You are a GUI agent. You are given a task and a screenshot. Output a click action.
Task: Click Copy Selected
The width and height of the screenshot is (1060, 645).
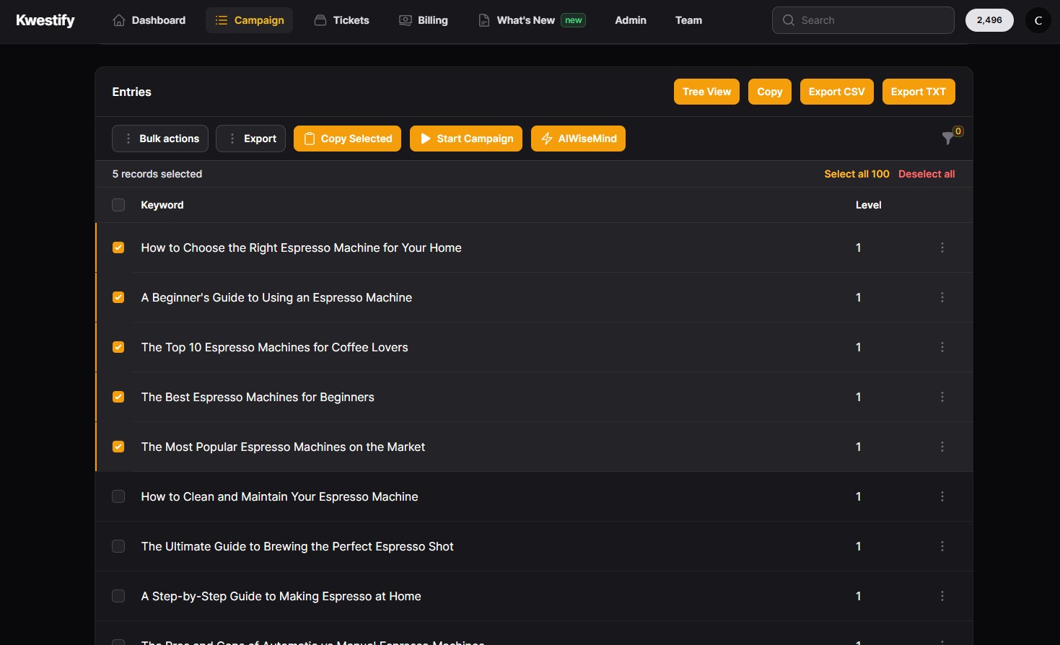click(347, 139)
